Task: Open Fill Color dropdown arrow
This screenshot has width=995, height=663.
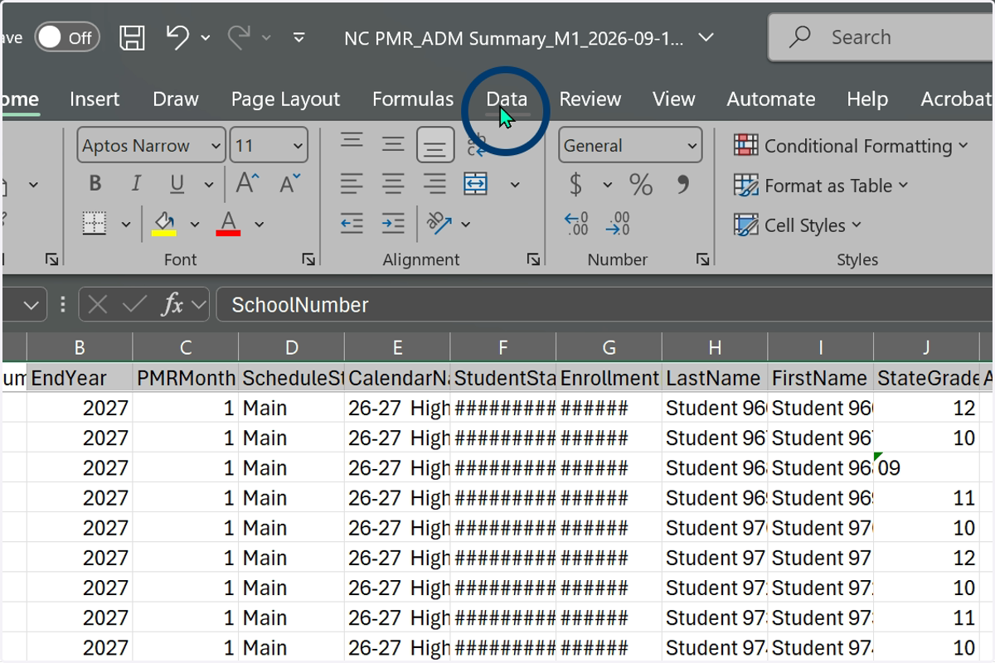Action: pyautogui.click(x=195, y=224)
